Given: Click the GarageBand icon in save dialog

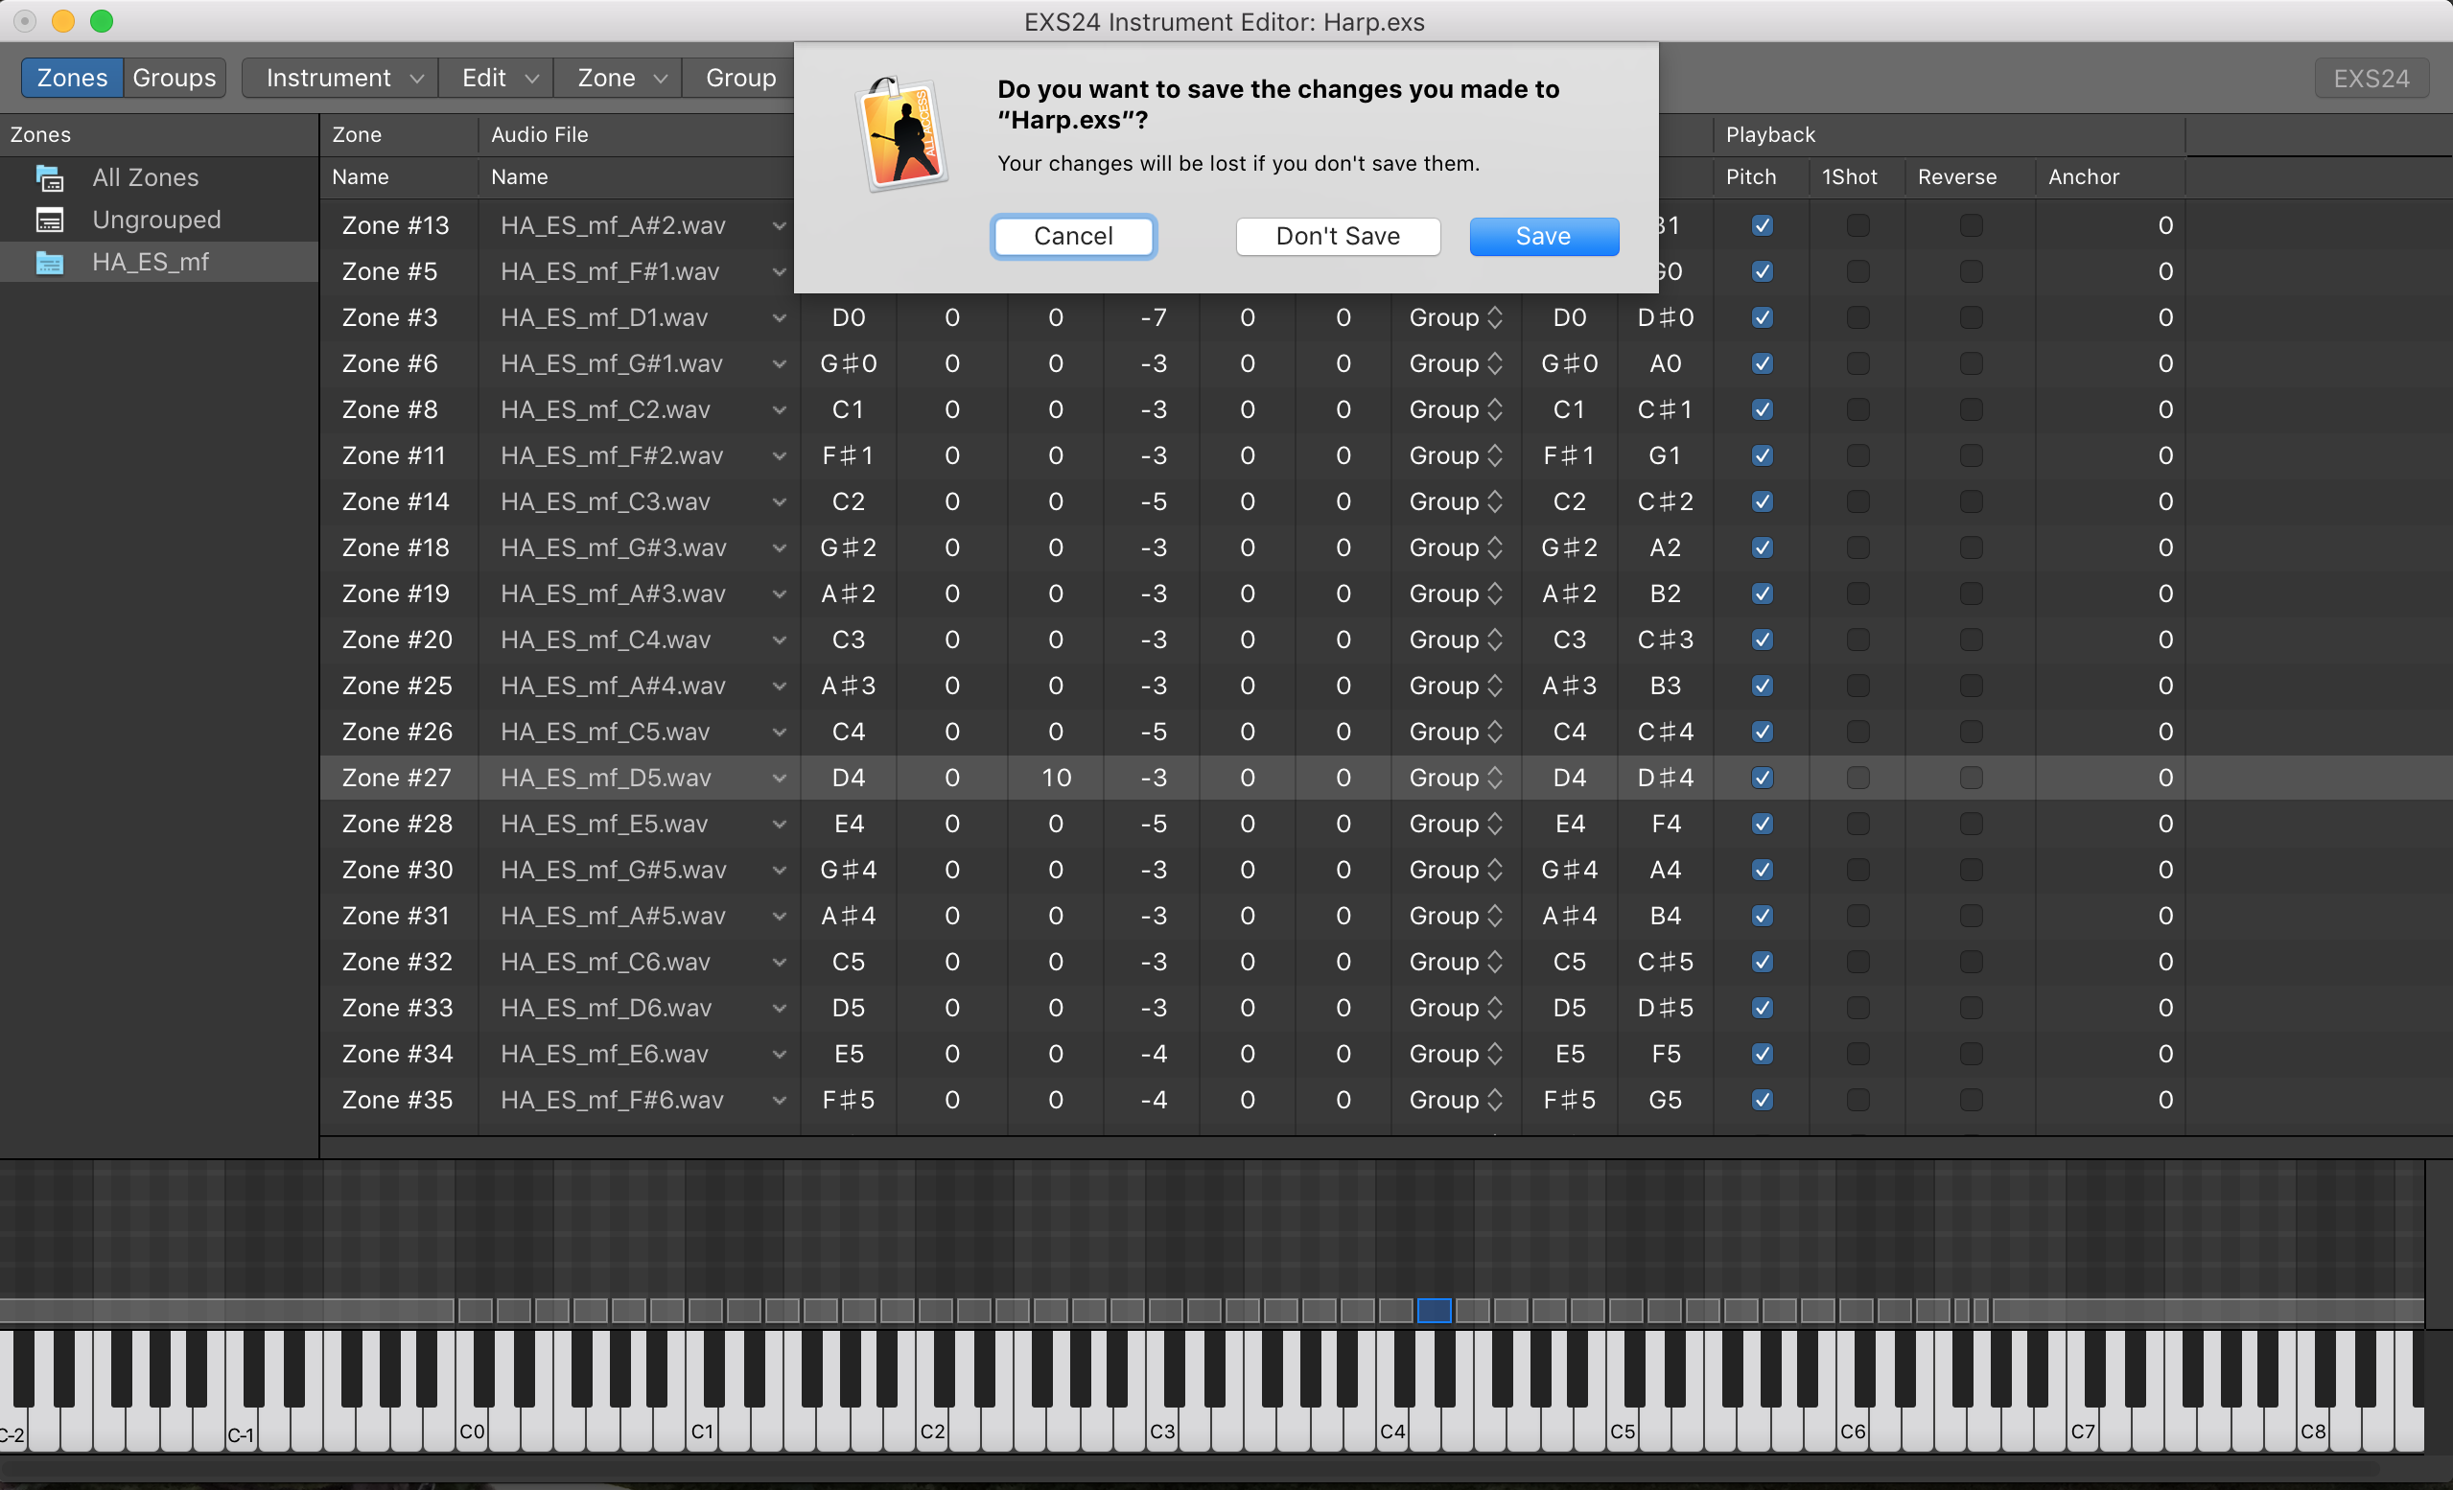Looking at the screenshot, I should [901, 134].
